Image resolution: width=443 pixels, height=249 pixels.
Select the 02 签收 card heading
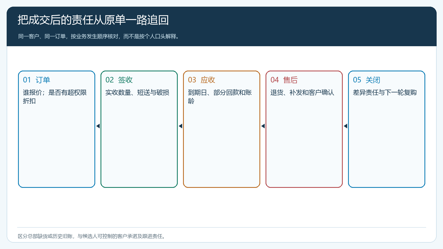[x=119, y=80]
